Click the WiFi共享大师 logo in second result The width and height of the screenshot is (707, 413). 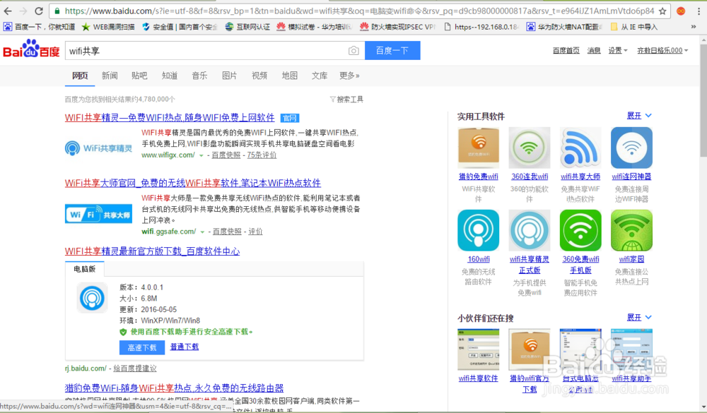tap(98, 214)
